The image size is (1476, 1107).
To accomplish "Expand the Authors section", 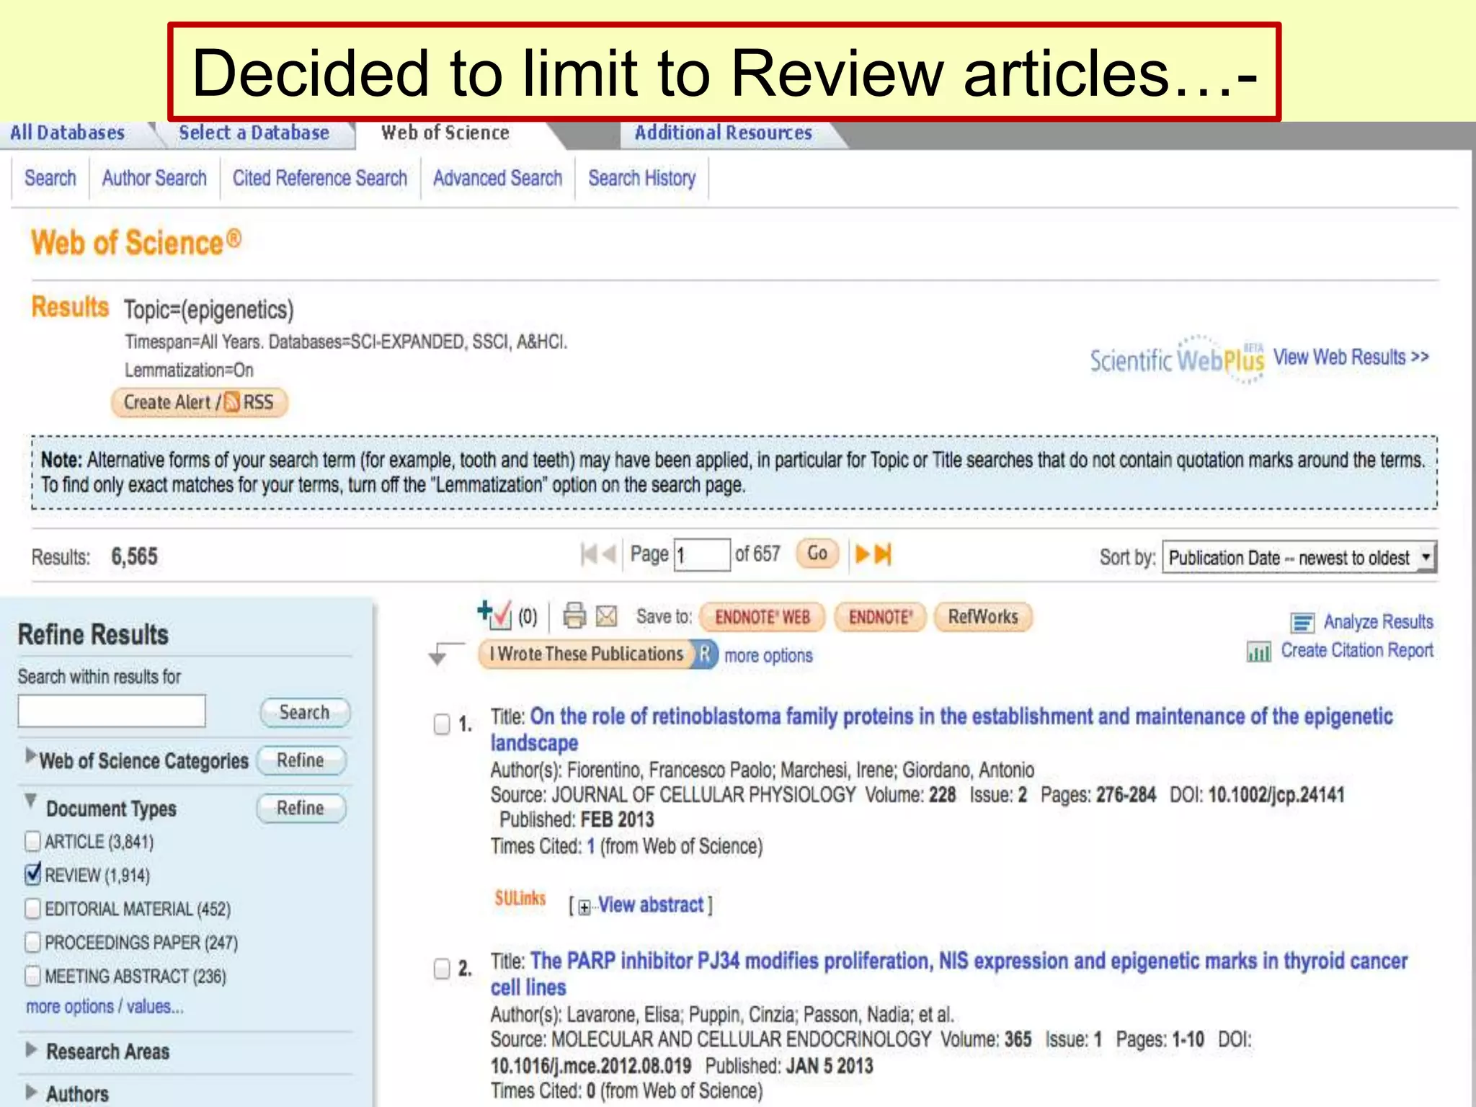I will [31, 1092].
